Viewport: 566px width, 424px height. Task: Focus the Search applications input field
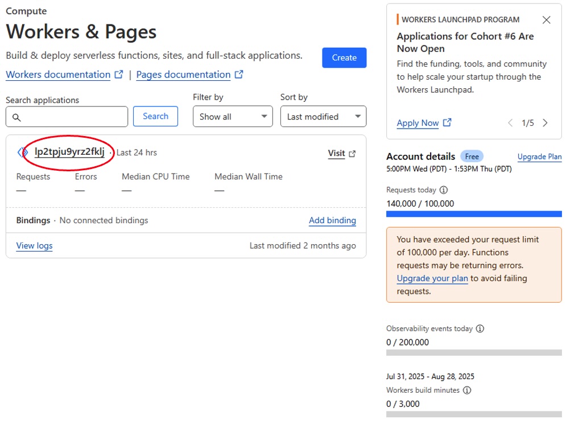tap(67, 117)
